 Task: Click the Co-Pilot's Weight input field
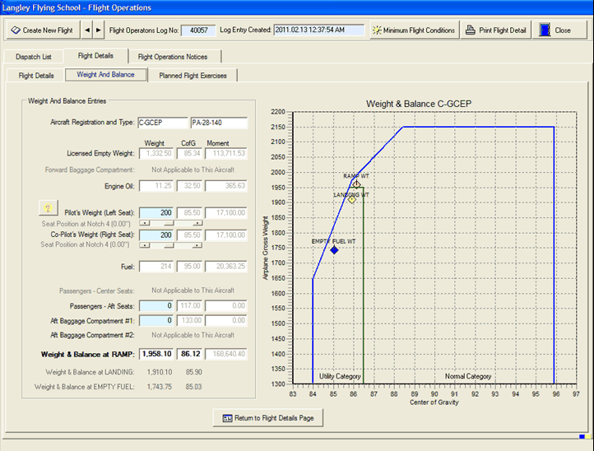tap(156, 235)
